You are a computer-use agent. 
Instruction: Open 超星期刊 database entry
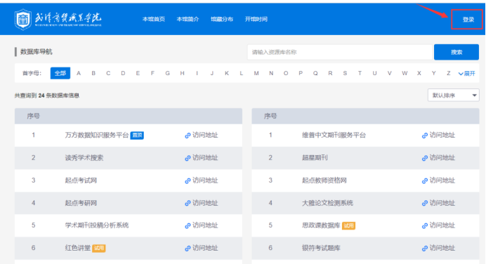[315, 158]
